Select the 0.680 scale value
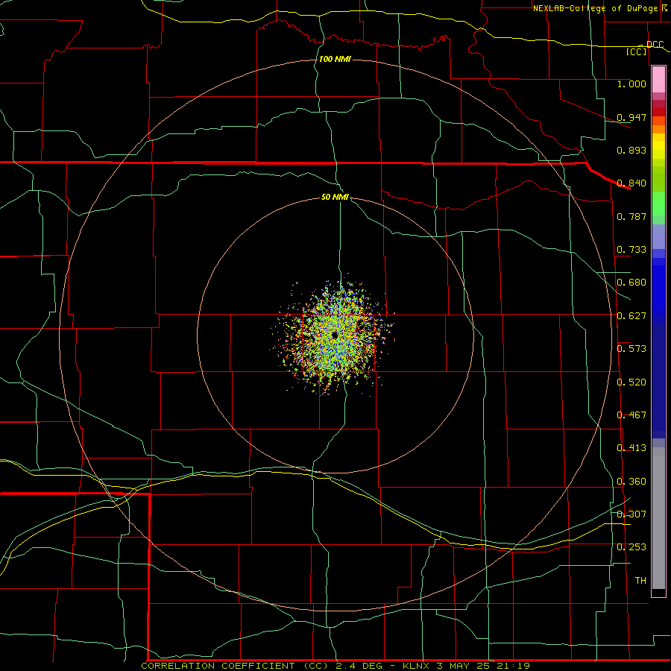 (x=631, y=283)
